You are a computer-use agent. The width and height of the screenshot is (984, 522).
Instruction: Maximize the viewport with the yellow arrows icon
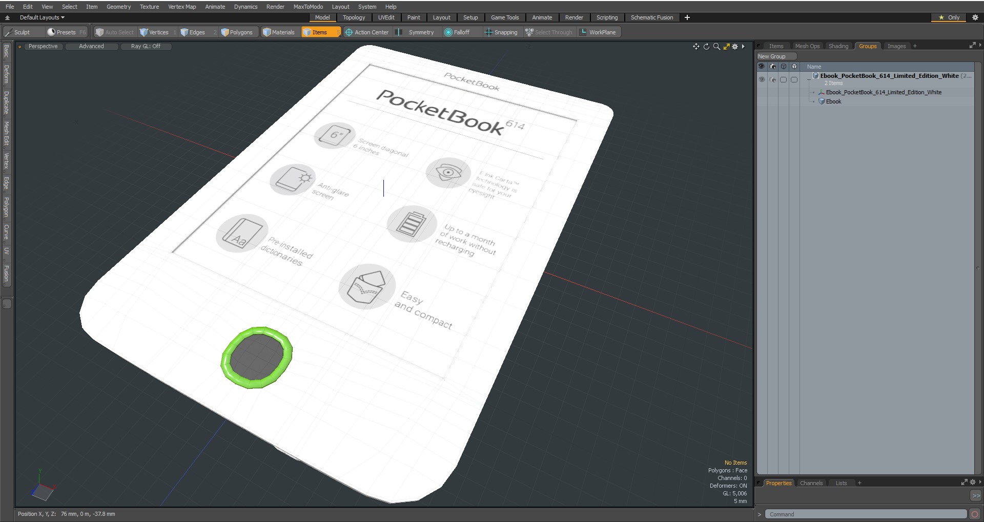pyautogui.click(x=726, y=47)
